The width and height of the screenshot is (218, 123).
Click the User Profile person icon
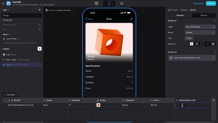pyautogui.click(x=4, y=39)
